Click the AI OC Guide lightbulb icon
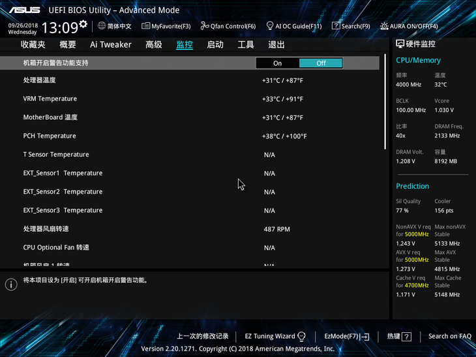The width and height of the screenshot is (476, 357). tap(269, 26)
